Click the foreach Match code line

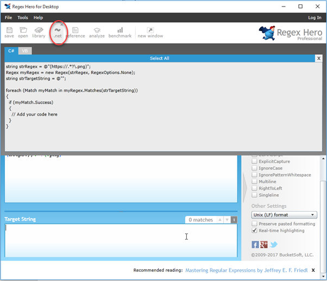72,91
